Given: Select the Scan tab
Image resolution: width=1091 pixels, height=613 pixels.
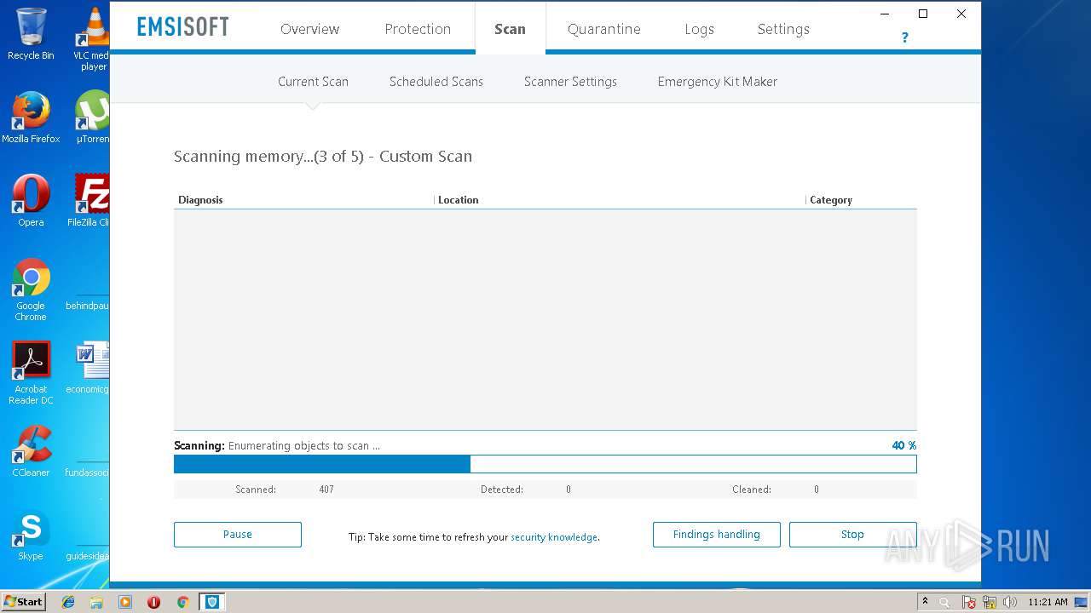Looking at the screenshot, I should pos(510,29).
